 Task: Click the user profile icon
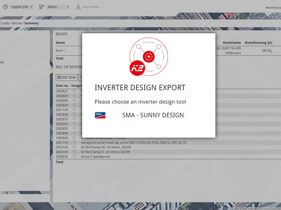78,7
